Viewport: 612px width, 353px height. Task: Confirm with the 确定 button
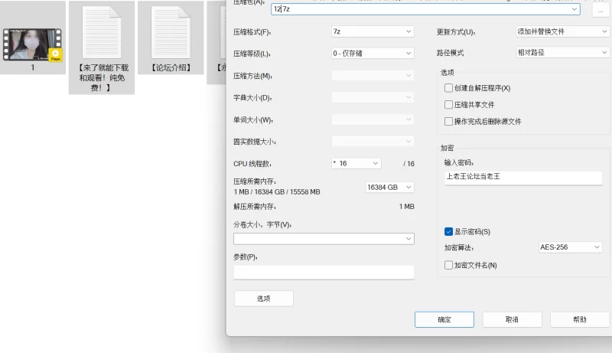tap(444, 319)
